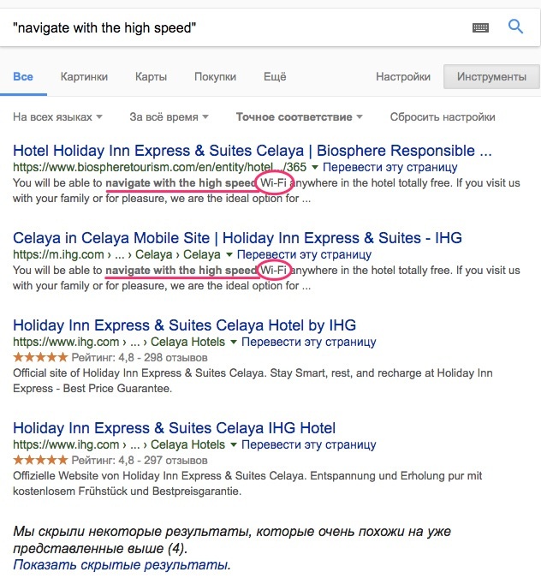
Task: Click 'Сбросить настройки' to reset filters
Action: coord(442,117)
